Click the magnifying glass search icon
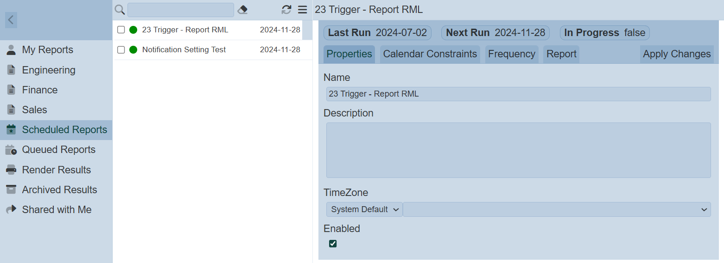The image size is (724, 263). point(120,10)
